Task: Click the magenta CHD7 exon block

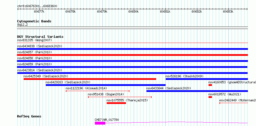Action: [x=100, y=123]
